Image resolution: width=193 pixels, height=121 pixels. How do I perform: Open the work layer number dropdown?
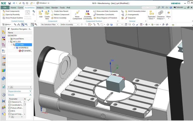(x=120, y=24)
